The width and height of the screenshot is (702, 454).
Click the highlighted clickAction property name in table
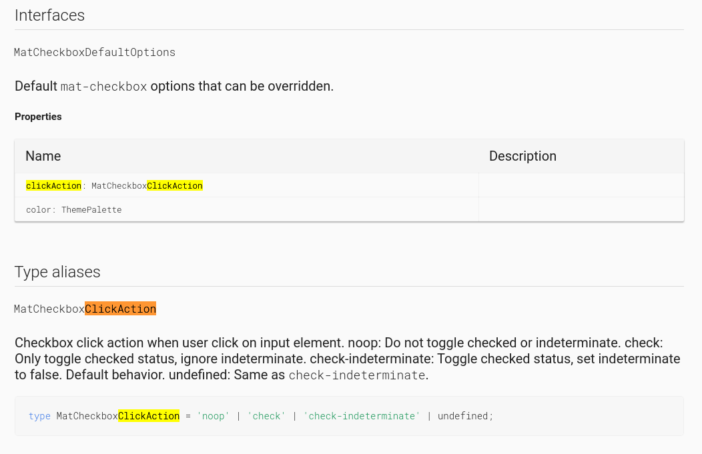(53, 186)
